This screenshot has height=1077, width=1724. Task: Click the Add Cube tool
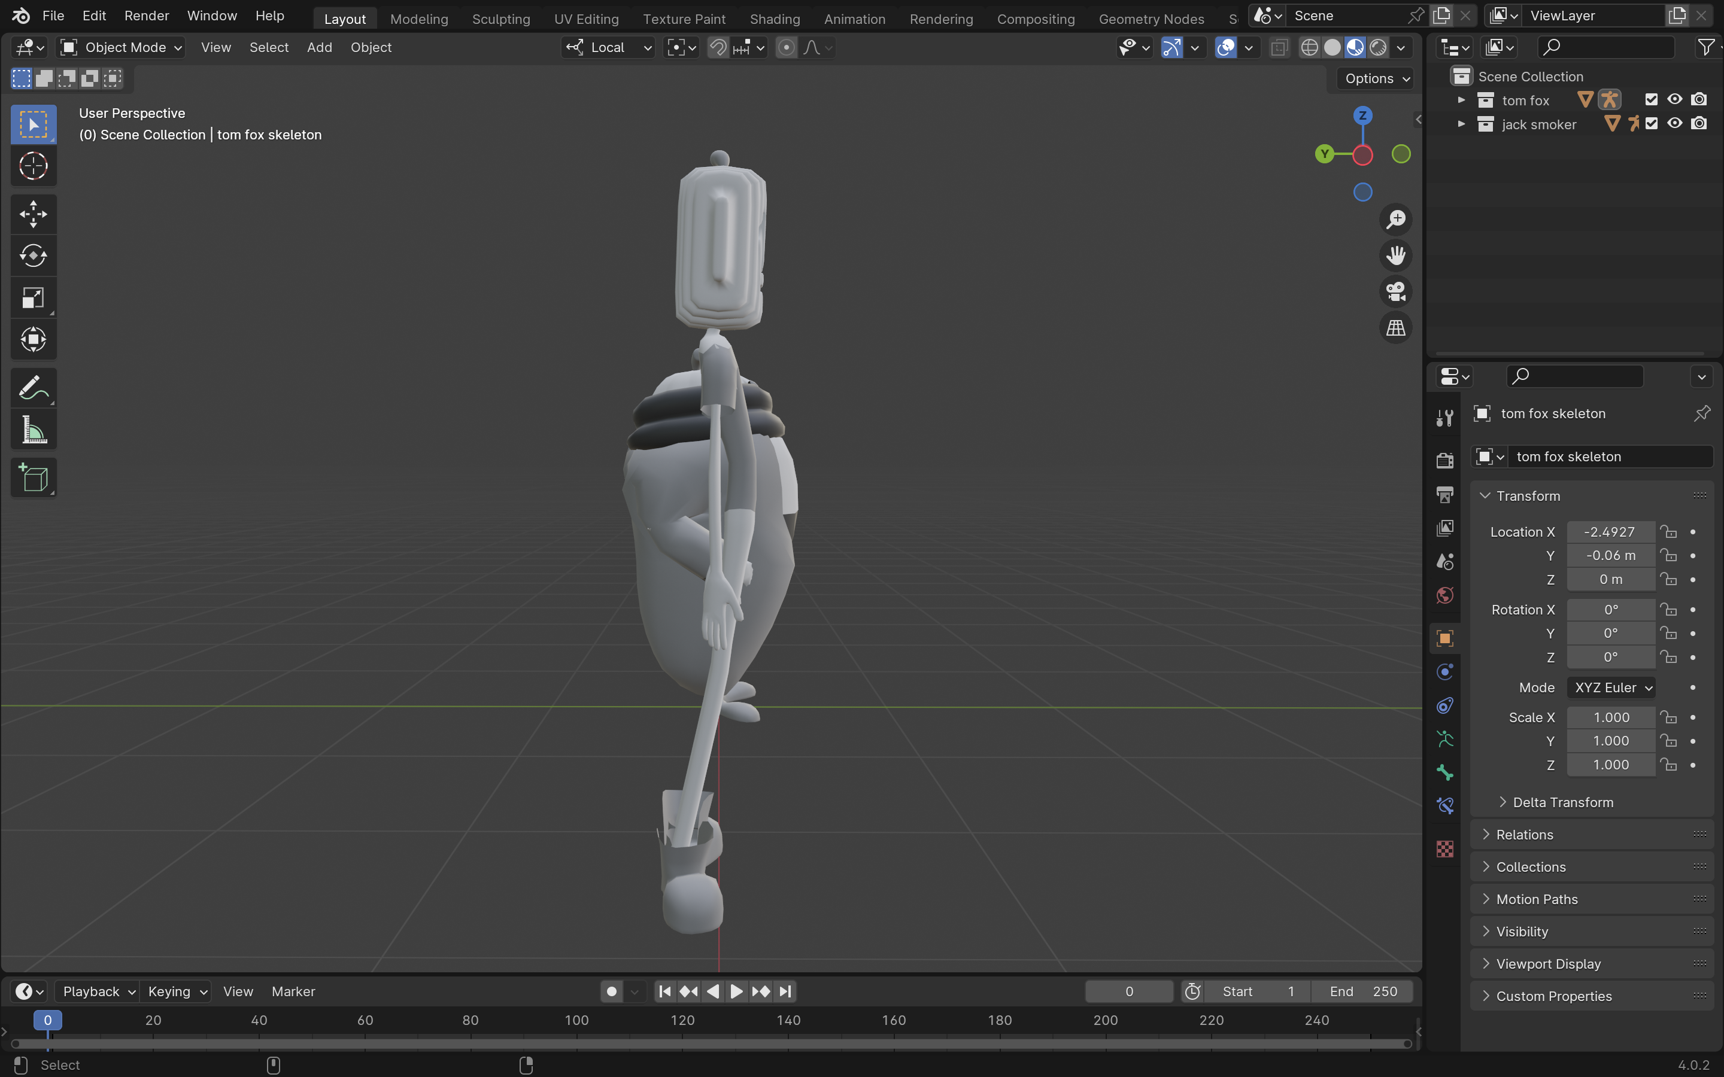pyautogui.click(x=33, y=478)
